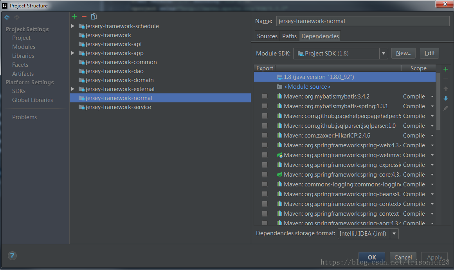
Task: Open scope dropdown for spring-beans
Action: [432, 194]
